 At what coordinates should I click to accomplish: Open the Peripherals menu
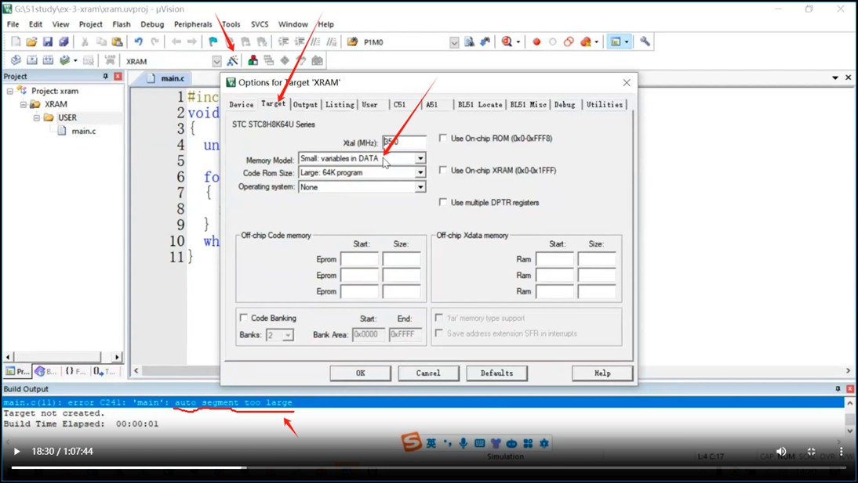tap(193, 24)
